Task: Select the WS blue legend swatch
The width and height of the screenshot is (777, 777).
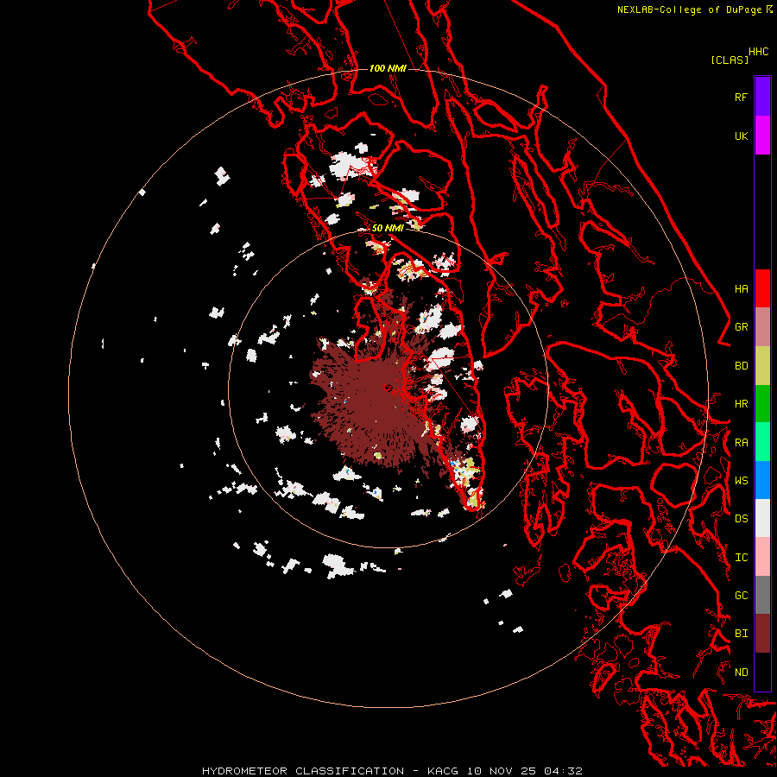Action: tap(762, 480)
